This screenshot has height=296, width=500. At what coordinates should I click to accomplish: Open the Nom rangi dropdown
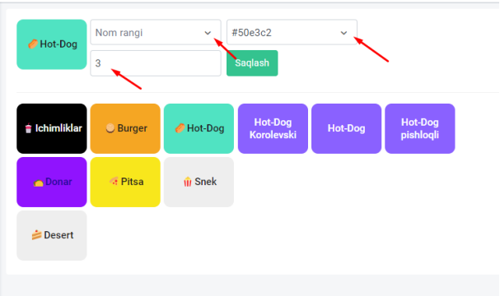(x=156, y=32)
